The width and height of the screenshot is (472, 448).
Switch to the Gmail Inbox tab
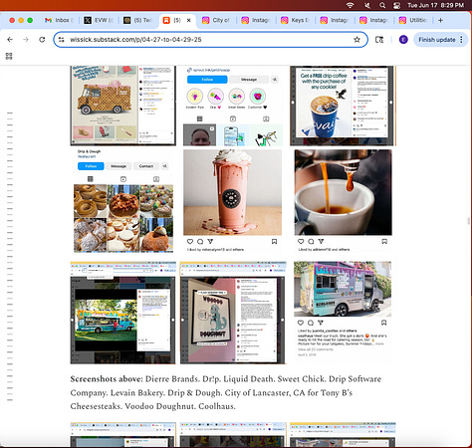pos(59,20)
